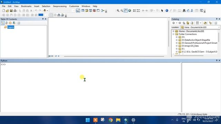Switch to Layout View button
The height and width of the screenshot is (124, 221).
52,56
